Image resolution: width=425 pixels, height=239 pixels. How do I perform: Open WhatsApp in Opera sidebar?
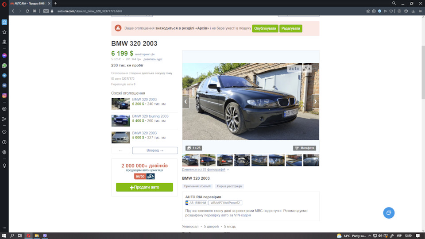(x=4, y=66)
